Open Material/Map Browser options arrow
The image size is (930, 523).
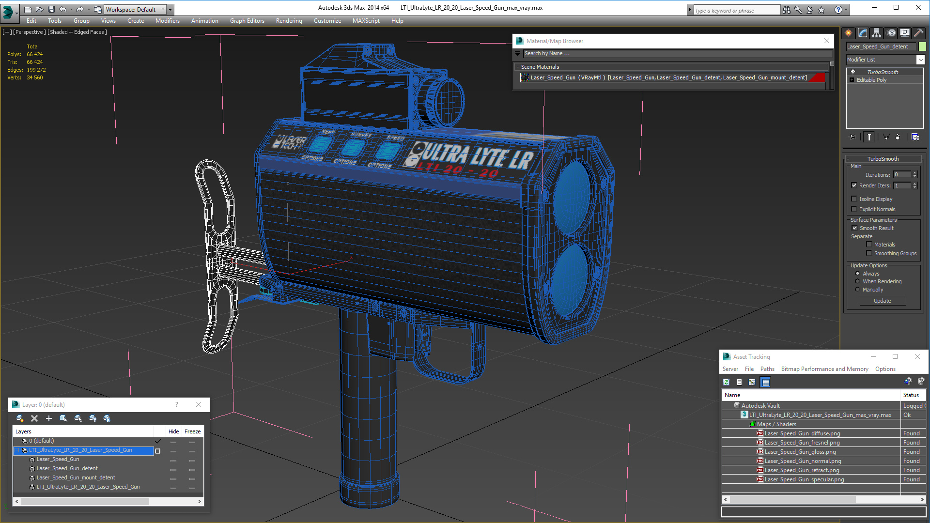(517, 53)
